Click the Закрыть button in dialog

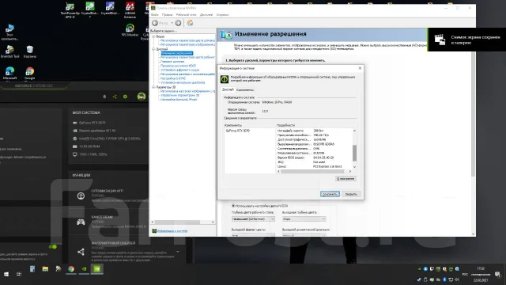pos(351,194)
